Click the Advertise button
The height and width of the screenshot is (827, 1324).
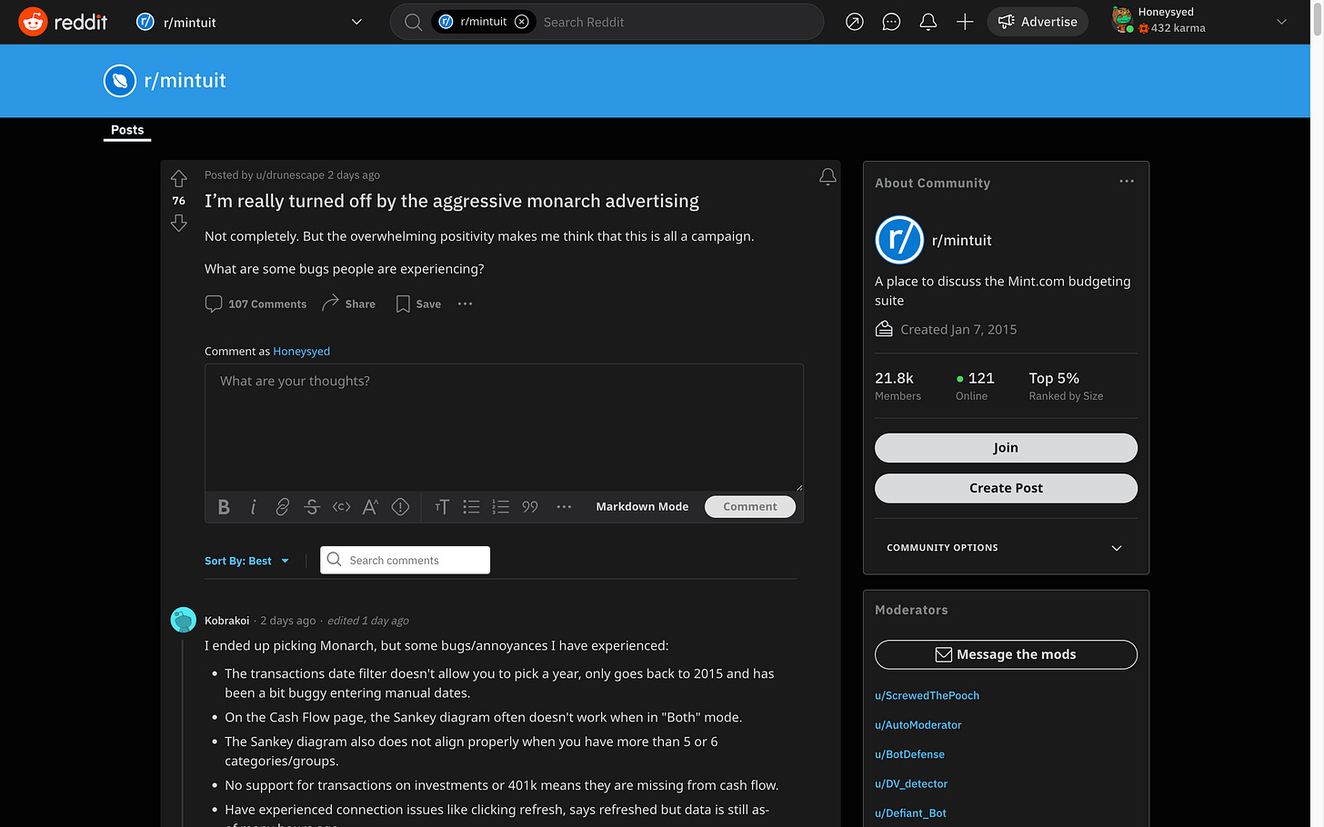coord(1038,22)
